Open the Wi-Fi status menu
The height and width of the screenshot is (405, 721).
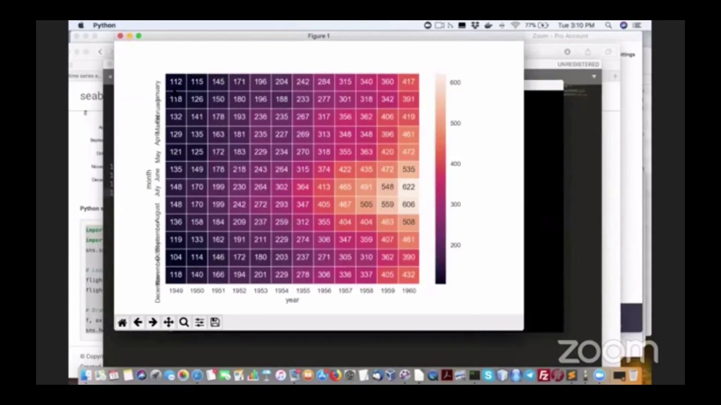pyautogui.click(x=515, y=25)
